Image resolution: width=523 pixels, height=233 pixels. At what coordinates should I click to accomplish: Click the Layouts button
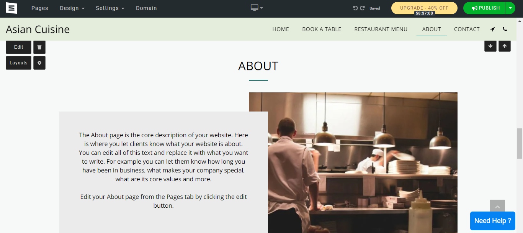pos(18,63)
